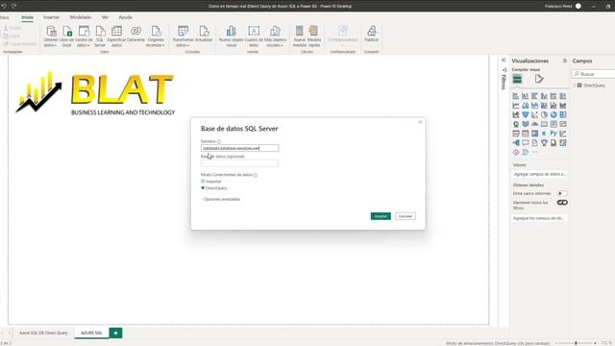
Task: Select the R script visual icon
Action: 544,134
